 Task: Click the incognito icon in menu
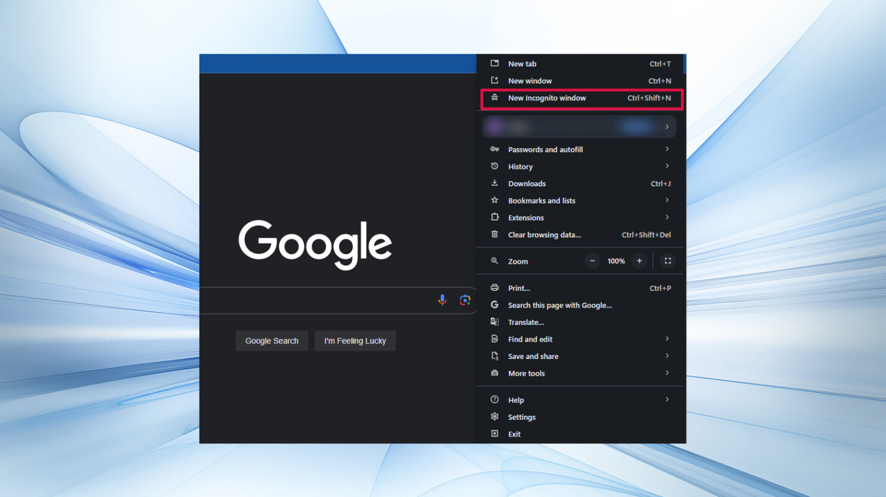tap(494, 97)
